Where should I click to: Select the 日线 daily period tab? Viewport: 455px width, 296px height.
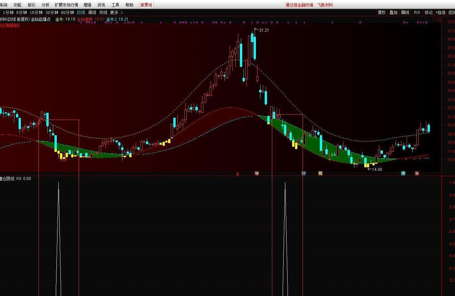click(x=81, y=12)
